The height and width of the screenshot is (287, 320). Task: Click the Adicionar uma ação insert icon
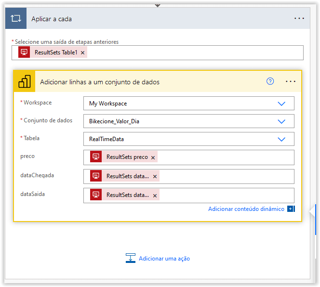point(131,258)
